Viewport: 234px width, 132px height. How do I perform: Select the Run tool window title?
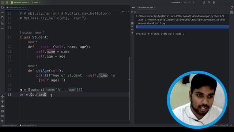133,7
